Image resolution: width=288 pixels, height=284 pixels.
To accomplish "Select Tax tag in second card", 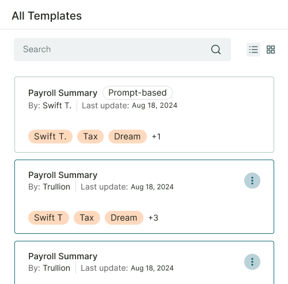I will (x=87, y=218).
